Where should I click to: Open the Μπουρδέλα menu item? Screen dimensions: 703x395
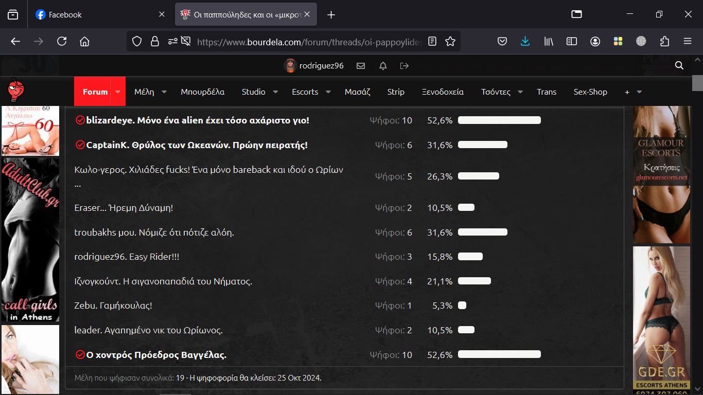(x=202, y=92)
